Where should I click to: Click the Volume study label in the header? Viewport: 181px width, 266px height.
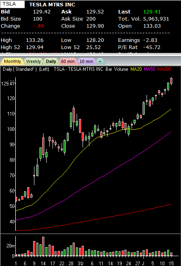point(121,69)
